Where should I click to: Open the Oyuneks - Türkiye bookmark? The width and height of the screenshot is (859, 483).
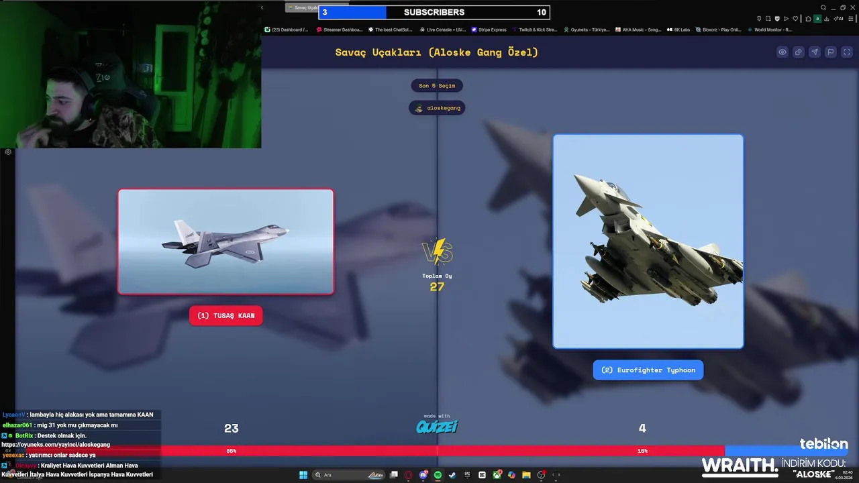coord(587,30)
